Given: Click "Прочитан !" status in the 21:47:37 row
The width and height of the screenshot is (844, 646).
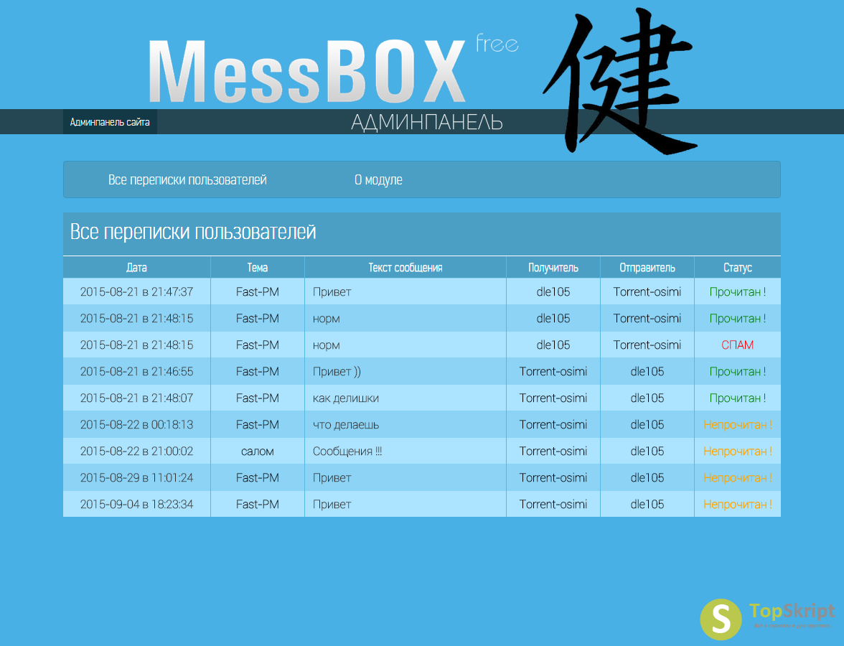Looking at the screenshot, I should tap(738, 291).
